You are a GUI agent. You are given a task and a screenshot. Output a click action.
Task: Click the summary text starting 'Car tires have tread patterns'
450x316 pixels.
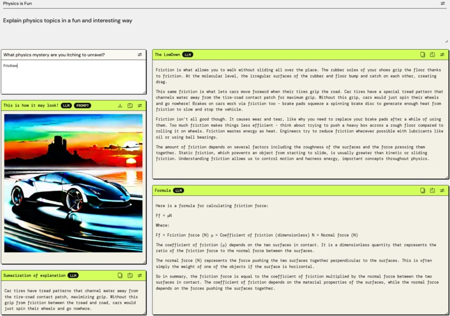[71, 300]
